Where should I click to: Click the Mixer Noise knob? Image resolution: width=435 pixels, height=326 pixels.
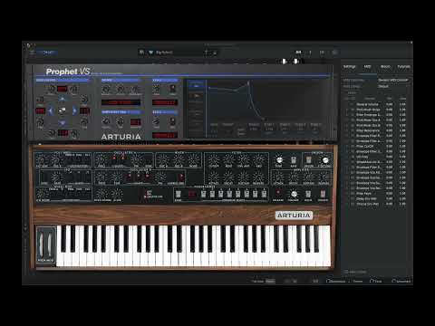pyautogui.click(x=193, y=159)
